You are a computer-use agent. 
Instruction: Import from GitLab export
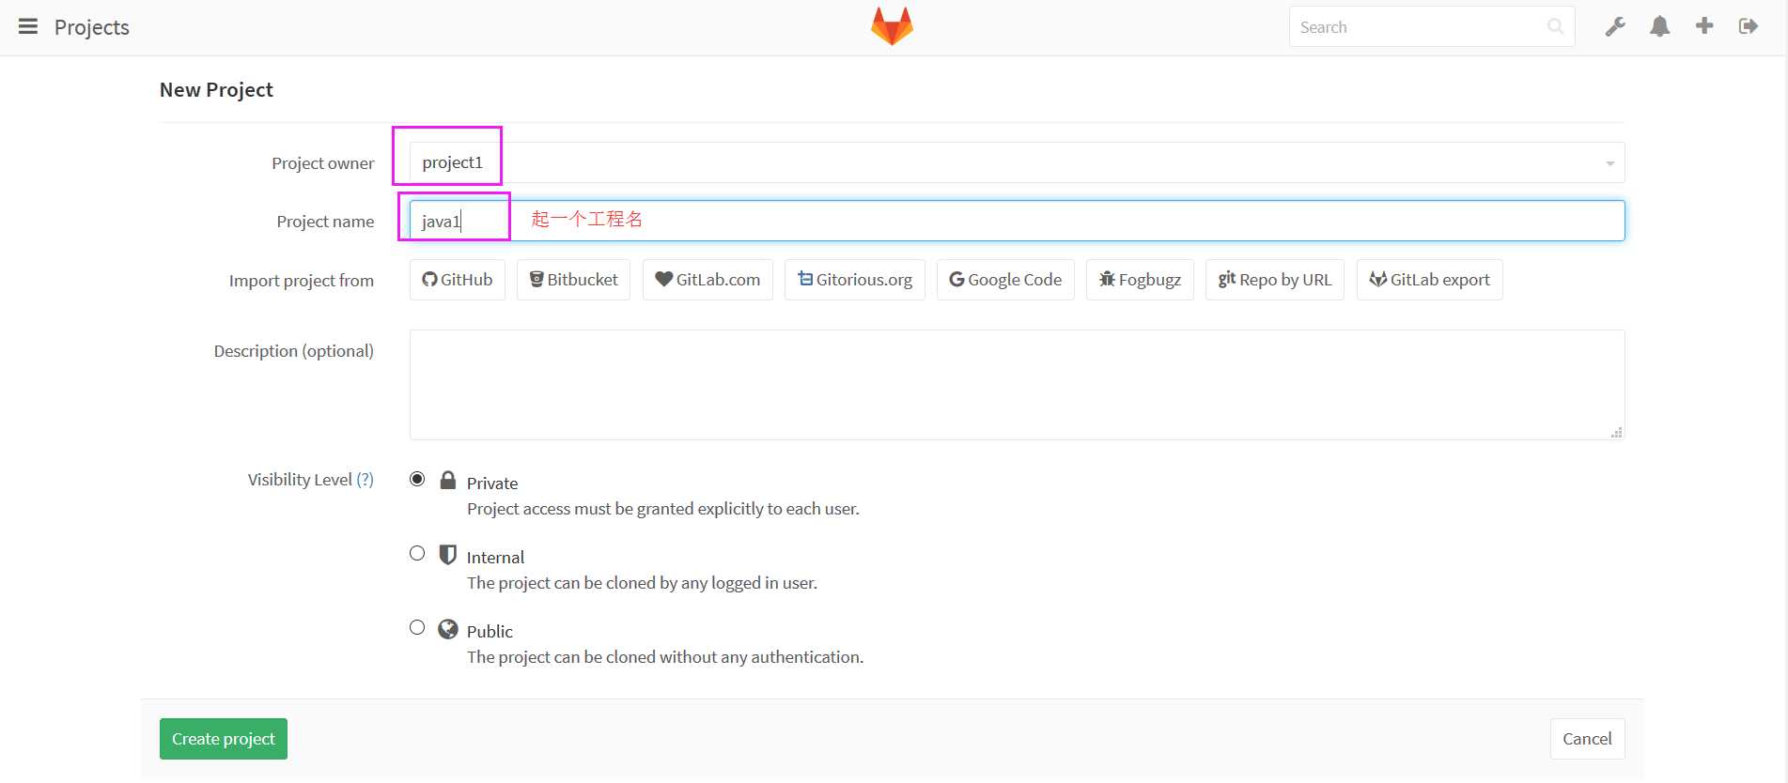point(1430,280)
